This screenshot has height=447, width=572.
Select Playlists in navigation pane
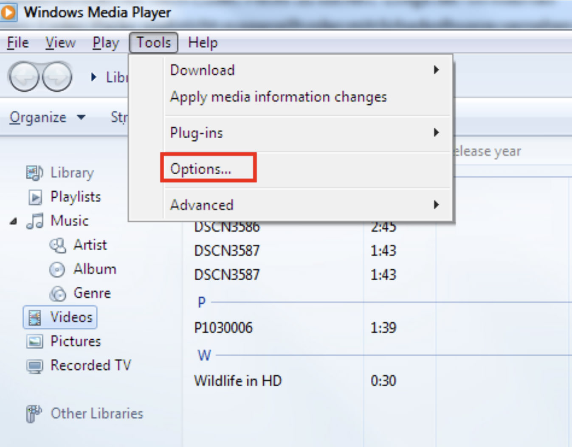tap(76, 197)
